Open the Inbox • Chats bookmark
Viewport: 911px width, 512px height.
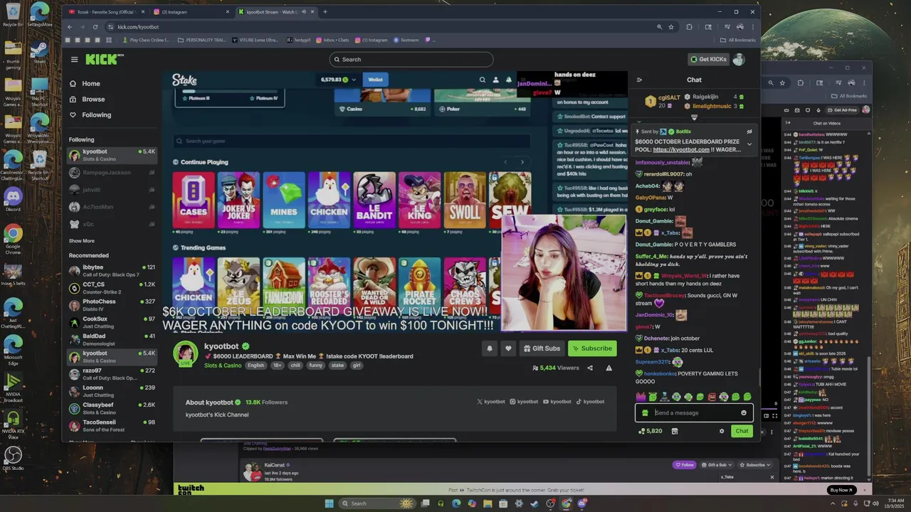point(333,40)
